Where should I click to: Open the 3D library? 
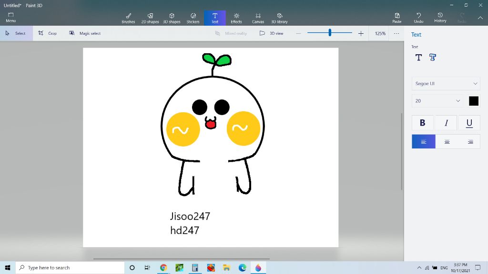[x=279, y=18]
